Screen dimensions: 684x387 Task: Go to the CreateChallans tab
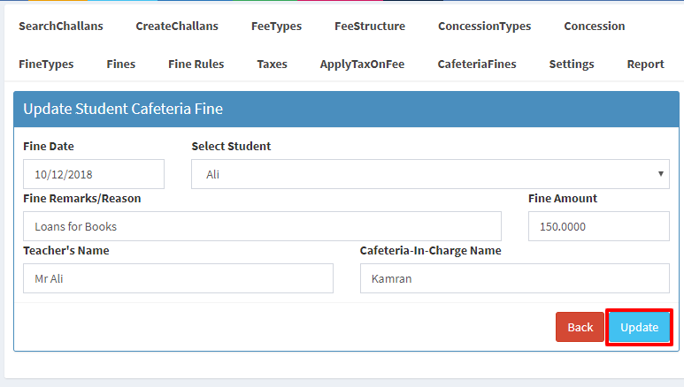177,27
